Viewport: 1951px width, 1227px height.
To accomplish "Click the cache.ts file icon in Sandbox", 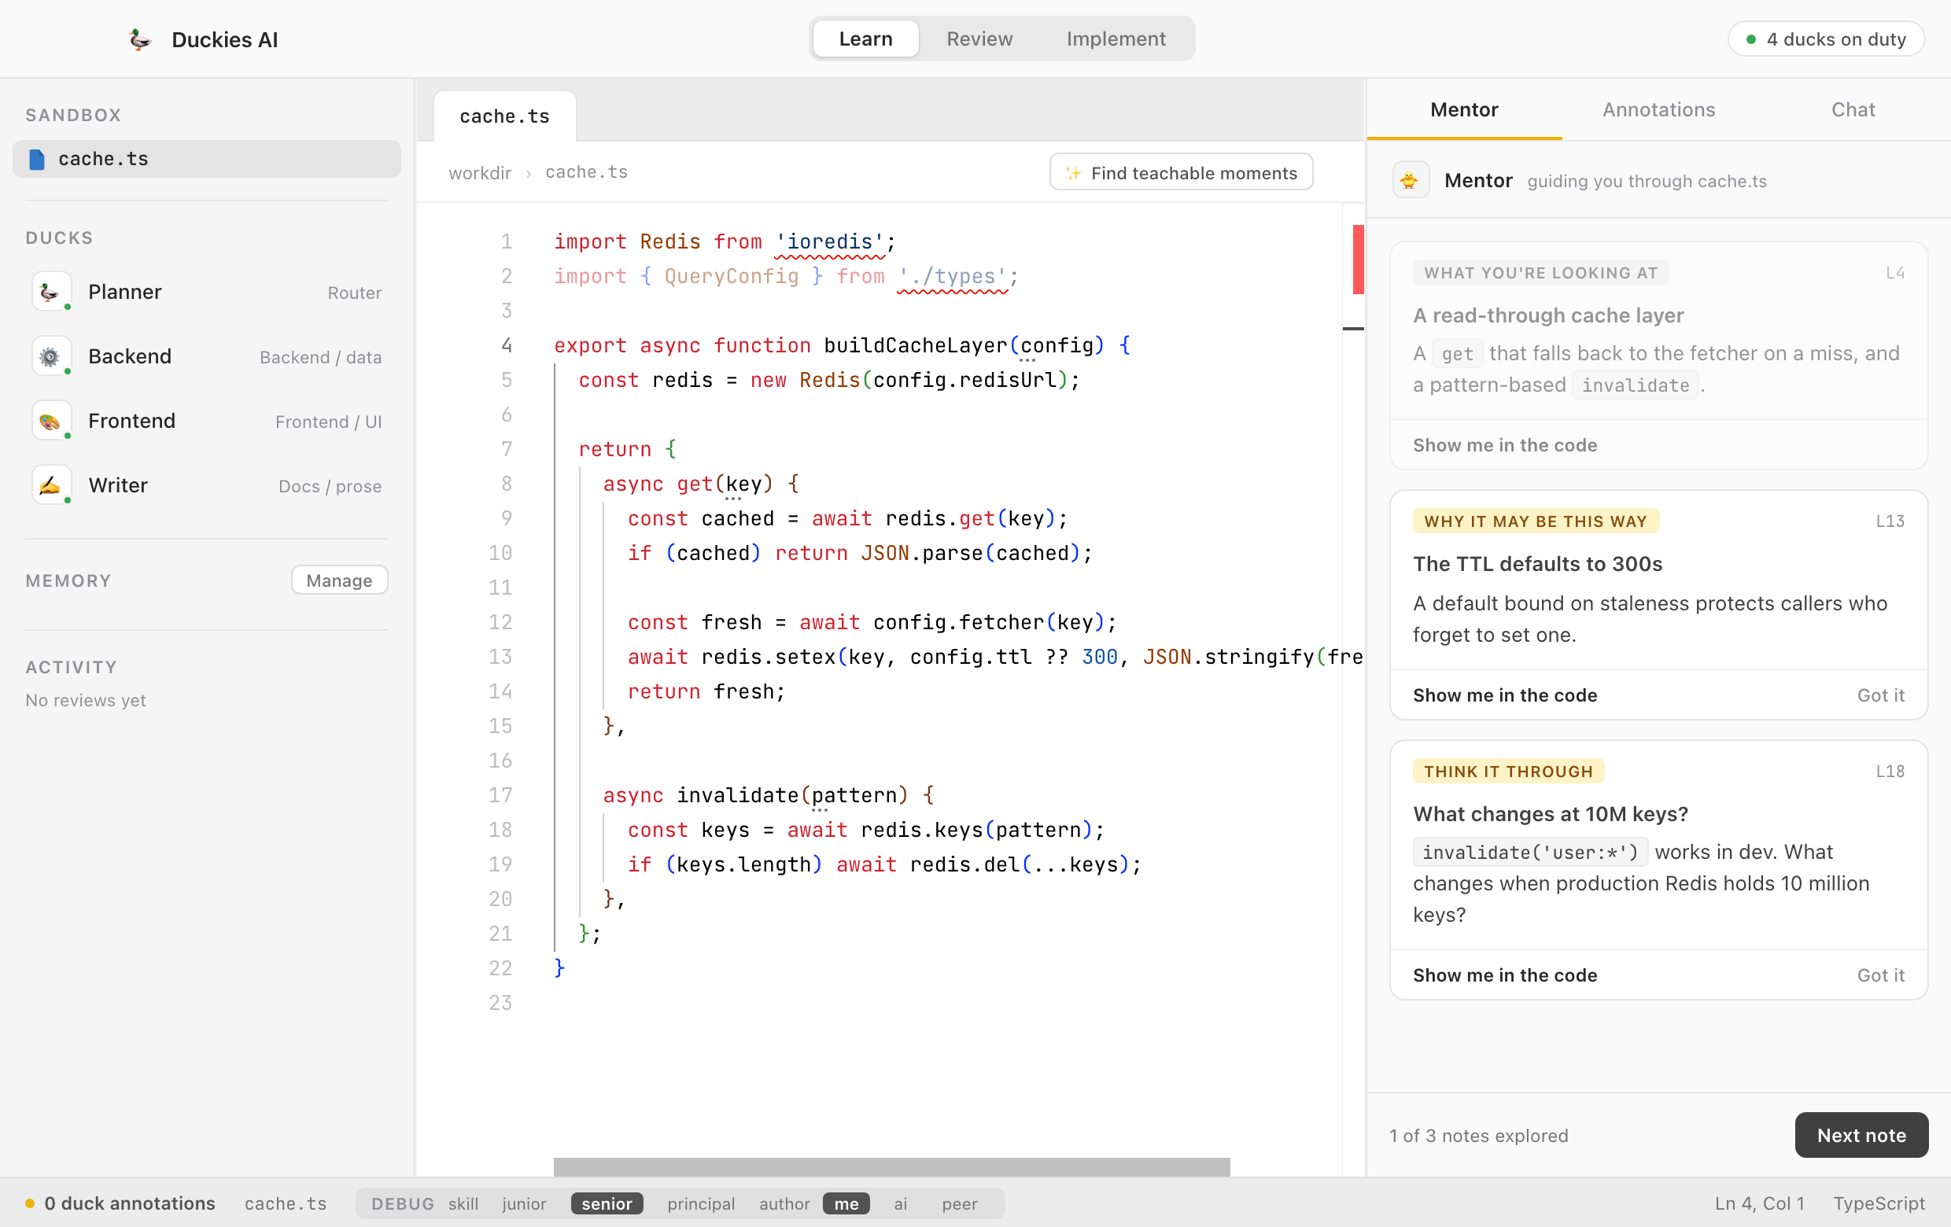I will click(36, 160).
